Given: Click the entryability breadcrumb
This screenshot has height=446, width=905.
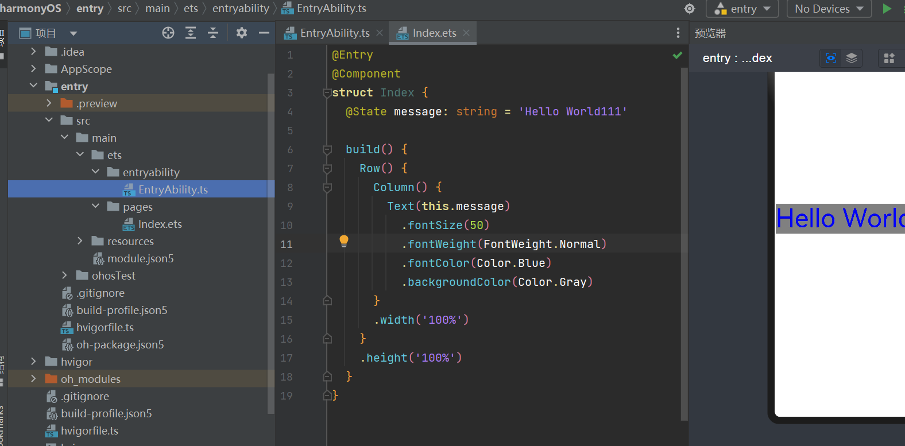Looking at the screenshot, I should click(x=241, y=9).
